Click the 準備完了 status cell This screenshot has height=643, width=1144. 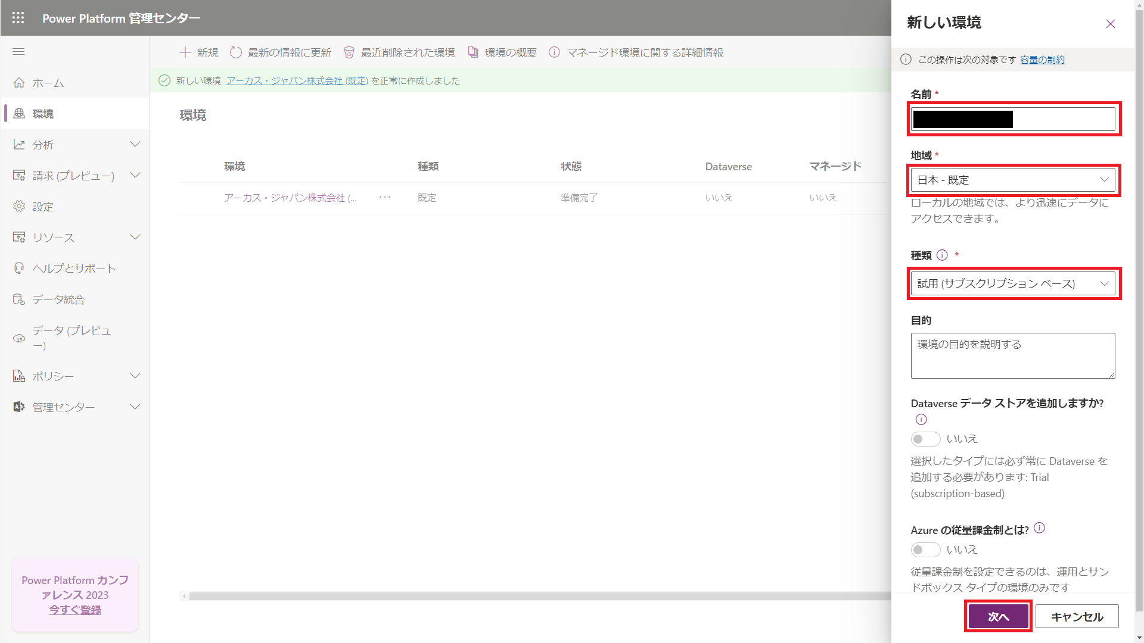579,198
